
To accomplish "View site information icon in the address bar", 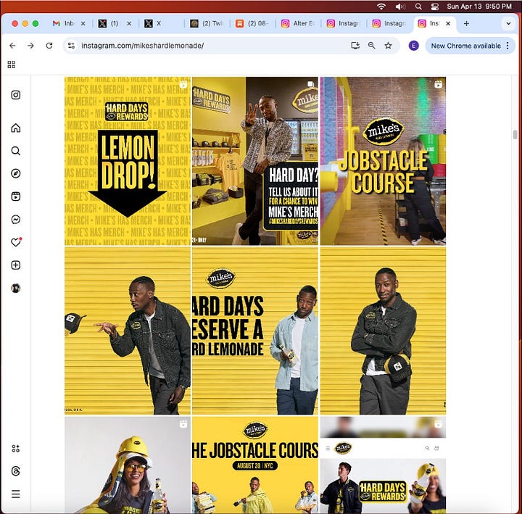I will coord(71,46).
